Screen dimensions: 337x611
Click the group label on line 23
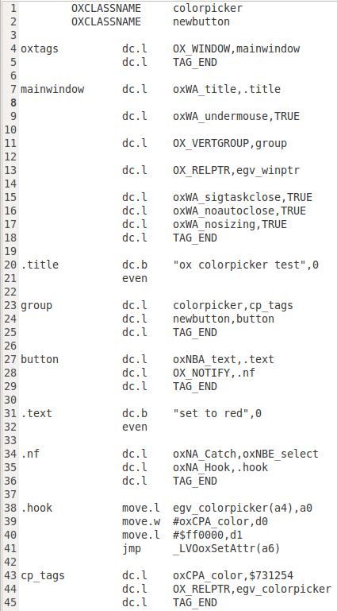[x=36, y=305]
